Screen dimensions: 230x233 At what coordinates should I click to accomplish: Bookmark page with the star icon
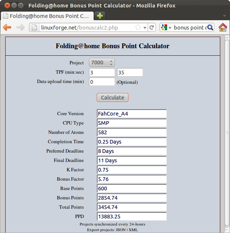tap(138, 27)
